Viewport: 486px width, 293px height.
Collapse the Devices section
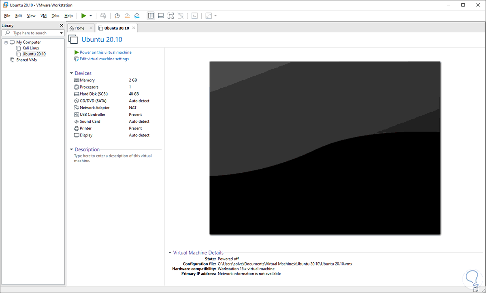coord(71,73)
